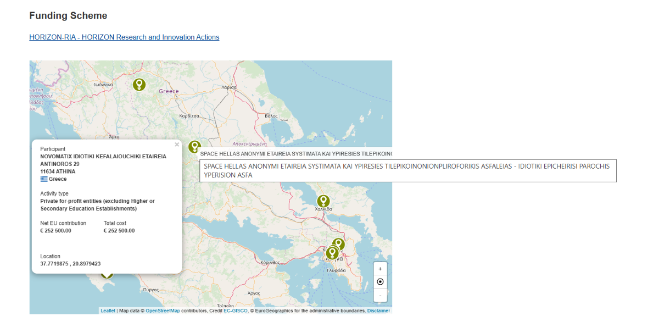
Task: Click the Participant label in the popup
Action: tap(53, 149)
